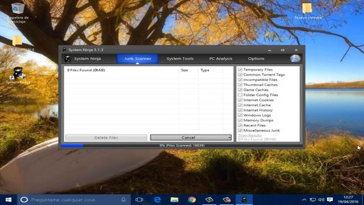
Task: Toggle Miscellaneous Junk checkbox
Action: [240, 130]
